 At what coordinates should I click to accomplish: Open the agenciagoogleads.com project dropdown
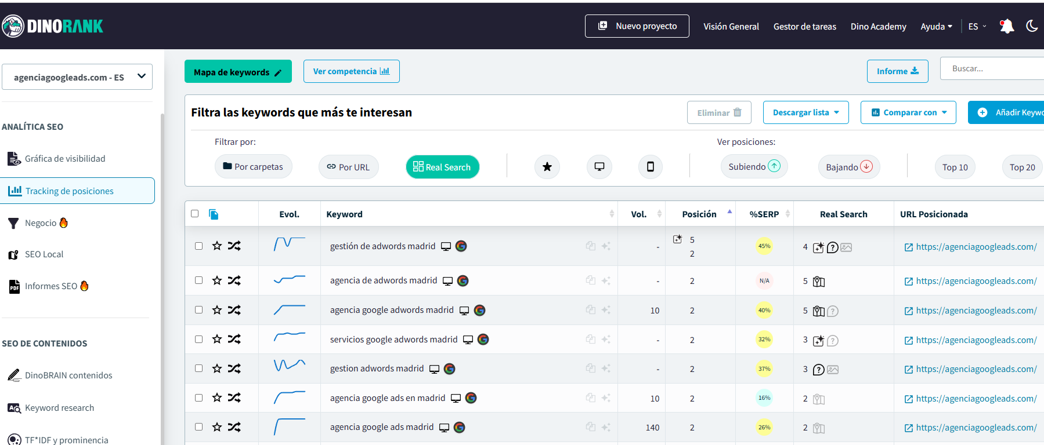coord(77,77)
